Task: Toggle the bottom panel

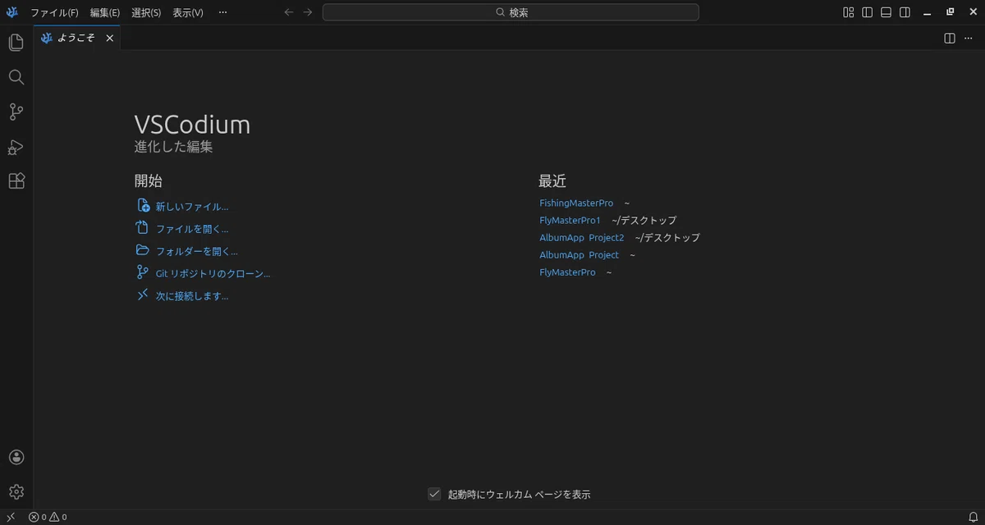Action: point(886,12)
